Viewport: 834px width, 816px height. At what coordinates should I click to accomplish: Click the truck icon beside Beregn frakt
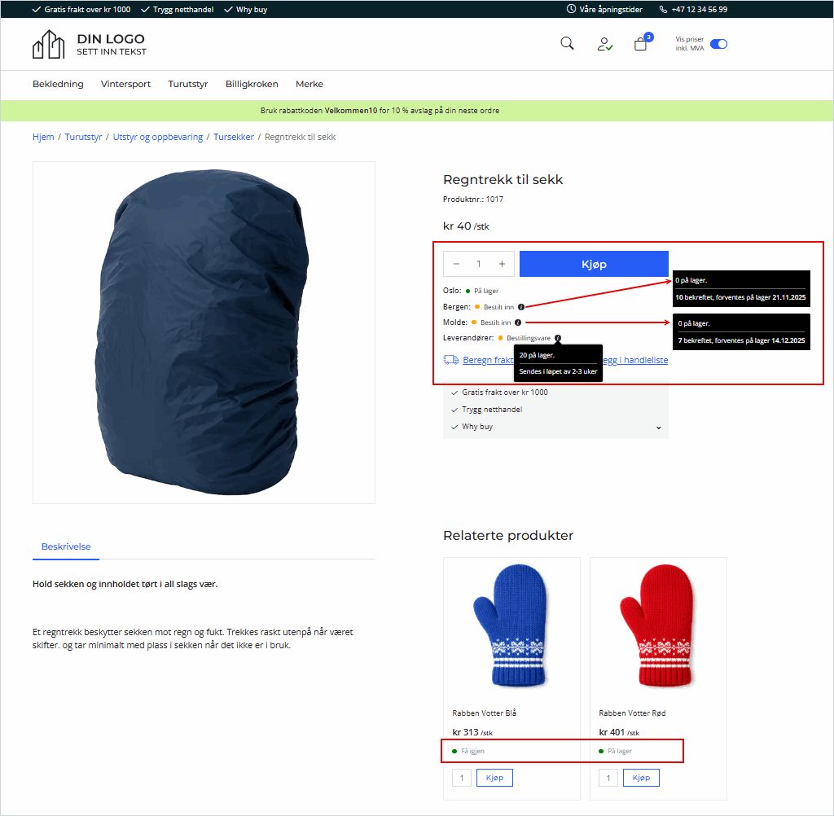(450, 359)
